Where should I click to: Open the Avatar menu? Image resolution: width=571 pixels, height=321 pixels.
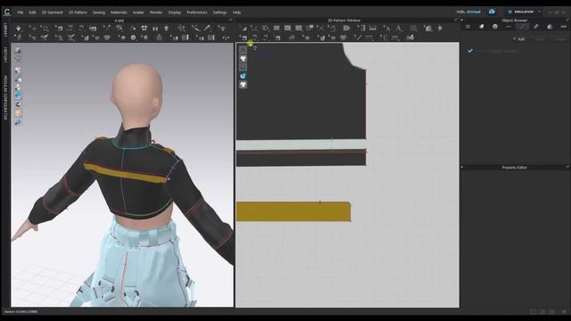(138, 12)
